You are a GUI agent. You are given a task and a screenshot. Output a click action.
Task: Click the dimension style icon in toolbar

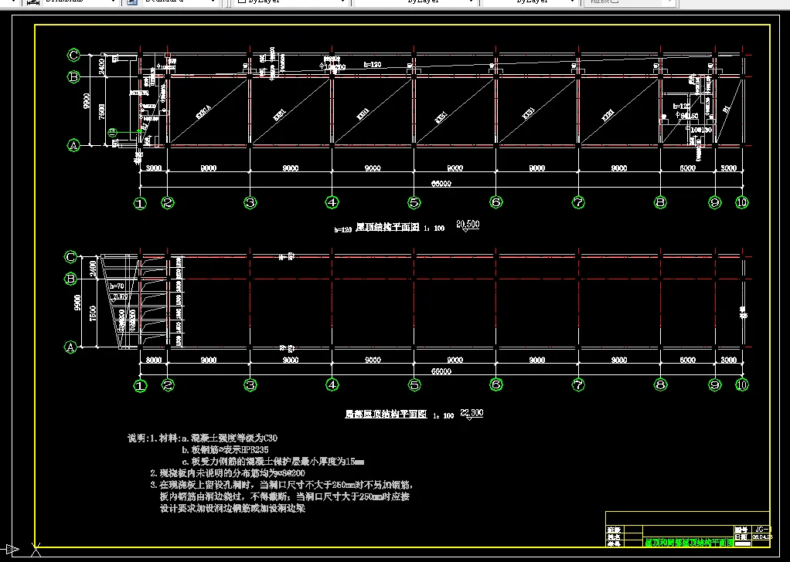point(33,2)
